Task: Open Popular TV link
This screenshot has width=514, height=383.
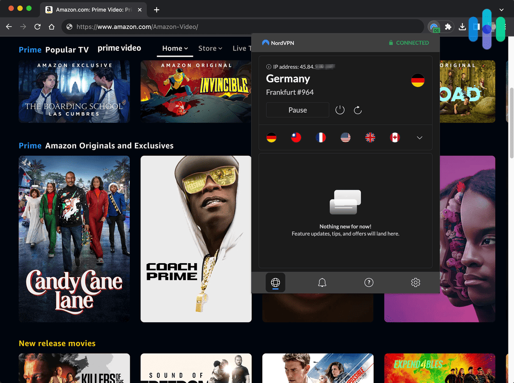Action: pyautogui.click(x=67, y=49)
